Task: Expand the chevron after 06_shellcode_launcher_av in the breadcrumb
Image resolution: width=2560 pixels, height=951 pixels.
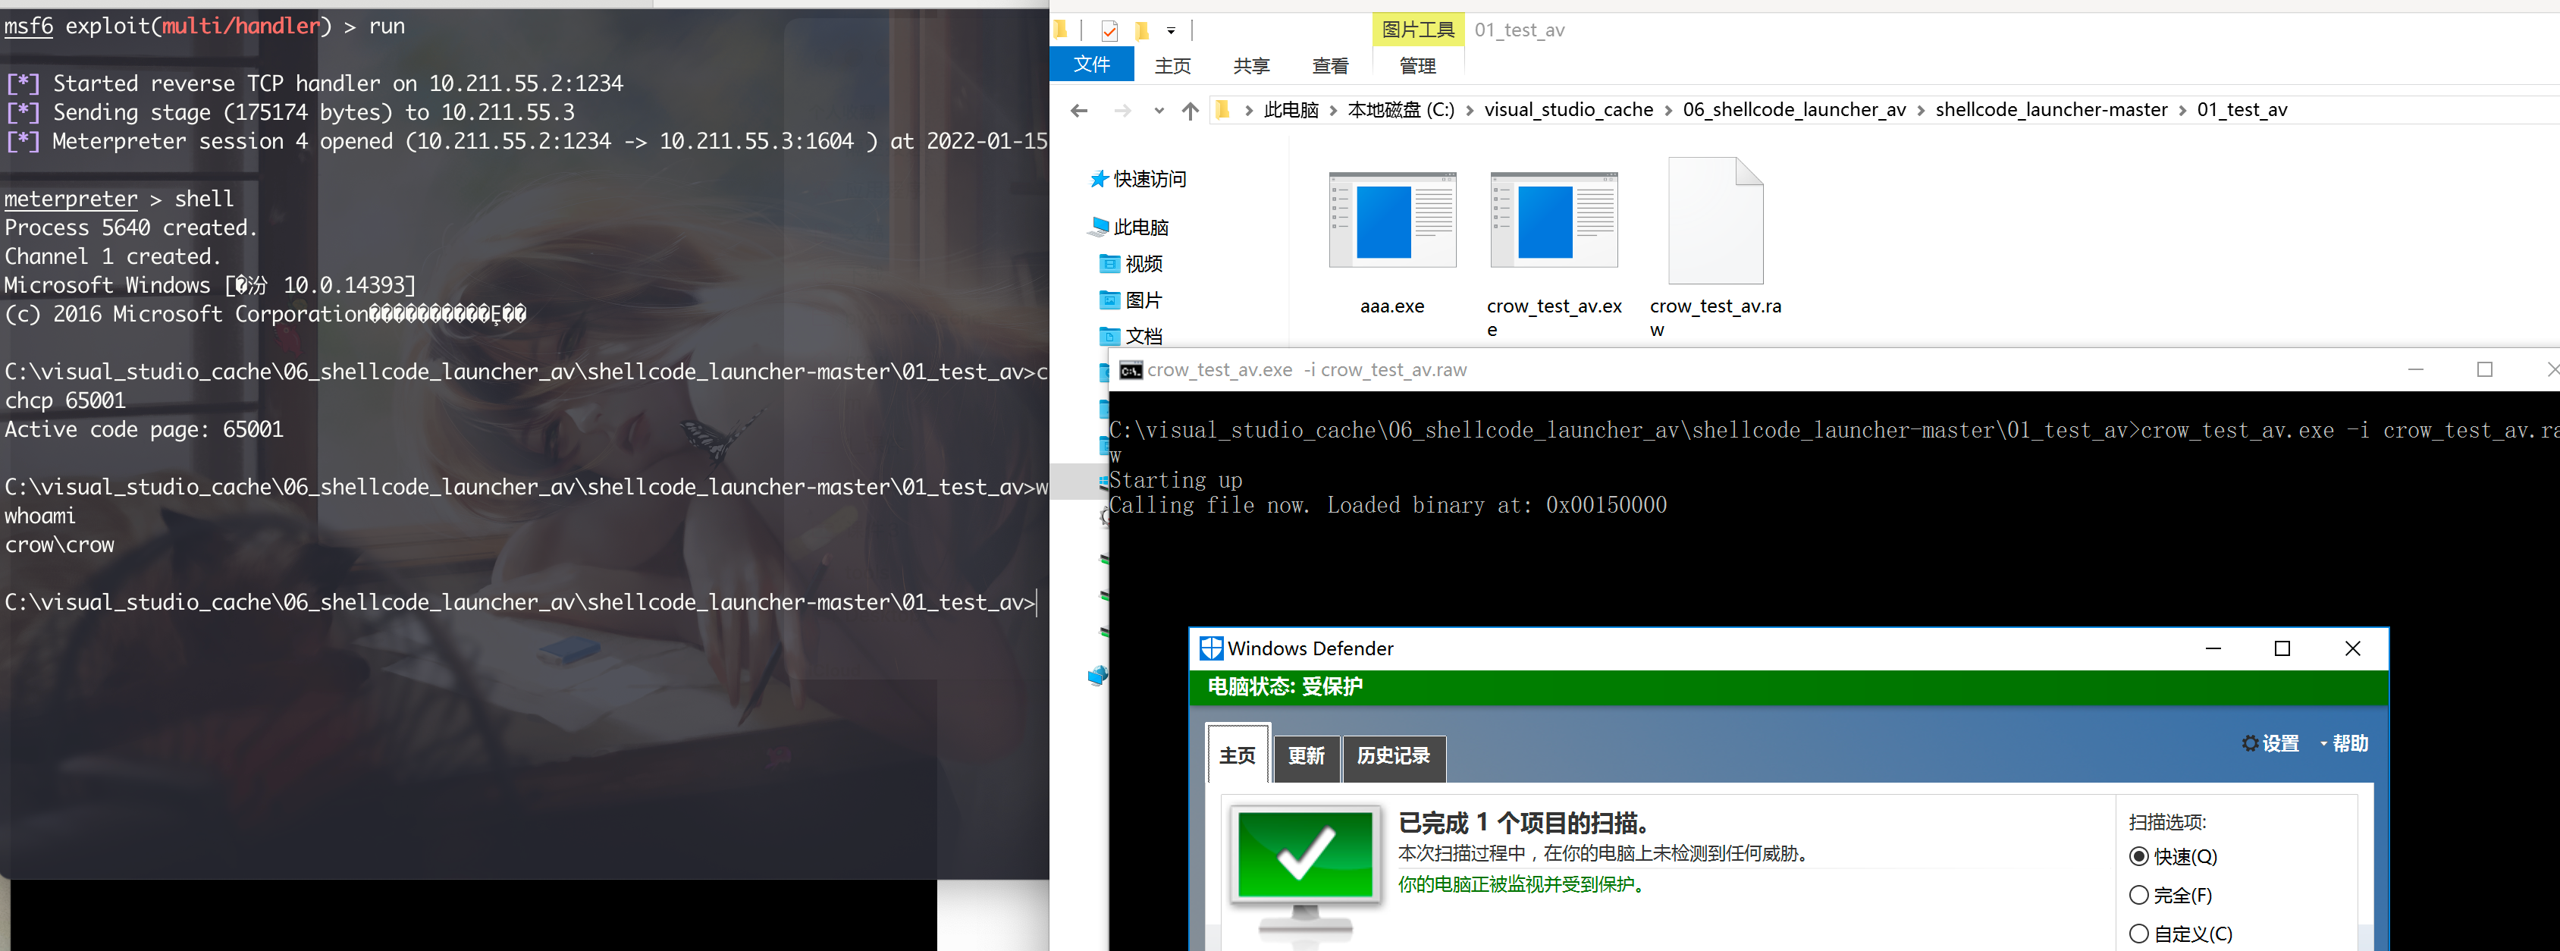Action: pos(1921,110)
